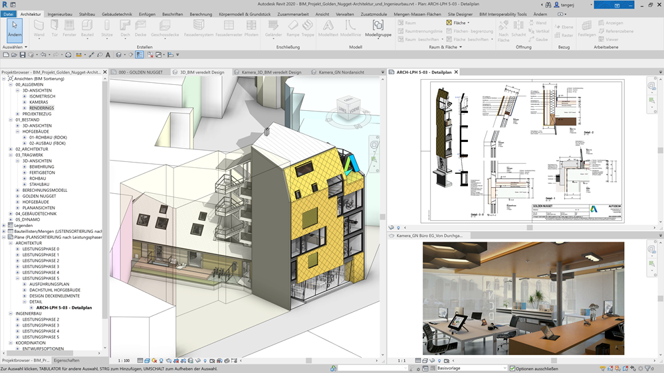
Task: Open the Gebäudetechnik ribbon tab
Action: coord(117,14)
